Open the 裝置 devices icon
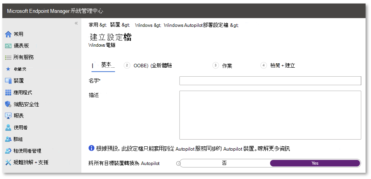The height and width of the screenshot is (179, 371). (x=8, y=81)
